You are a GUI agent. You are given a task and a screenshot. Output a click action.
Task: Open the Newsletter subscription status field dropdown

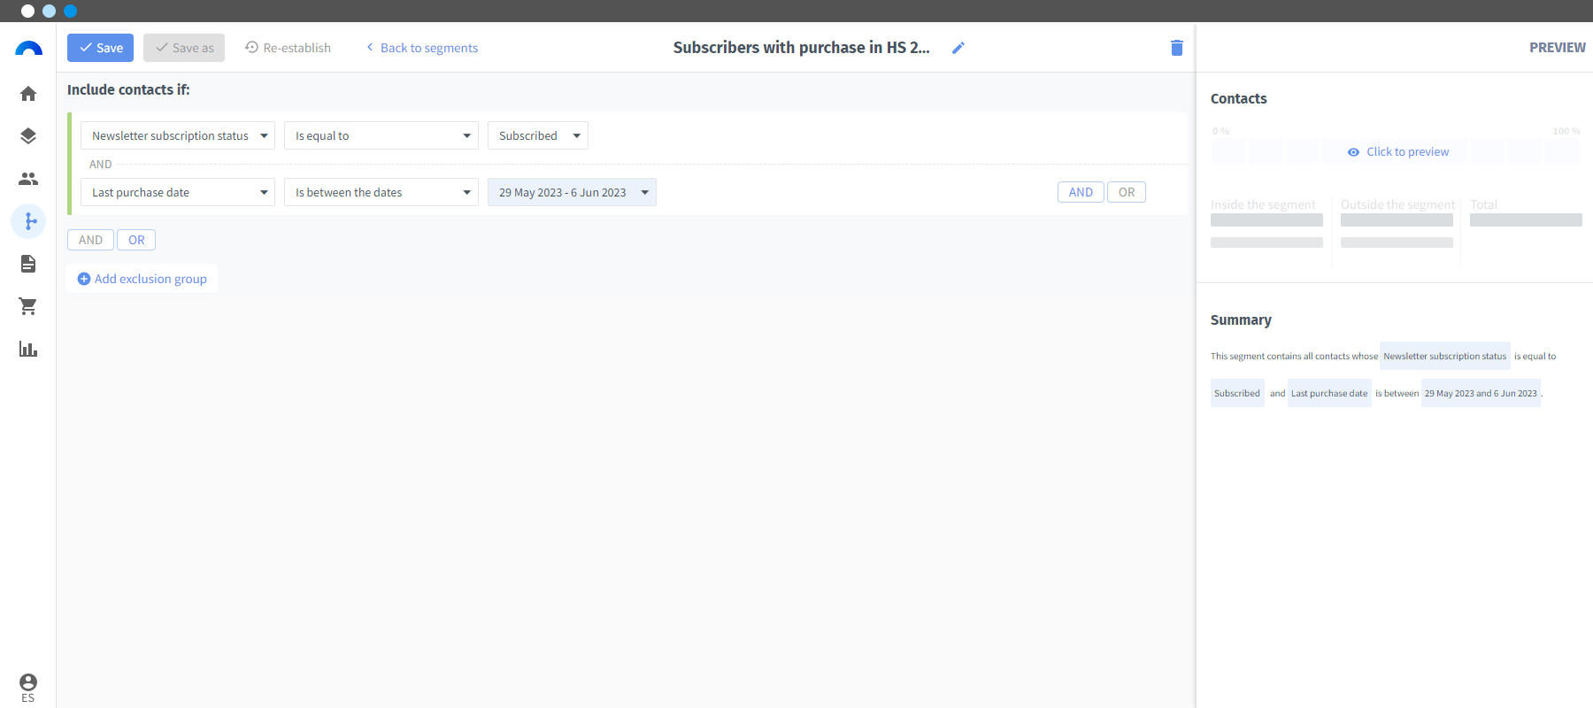pos(178,135)
